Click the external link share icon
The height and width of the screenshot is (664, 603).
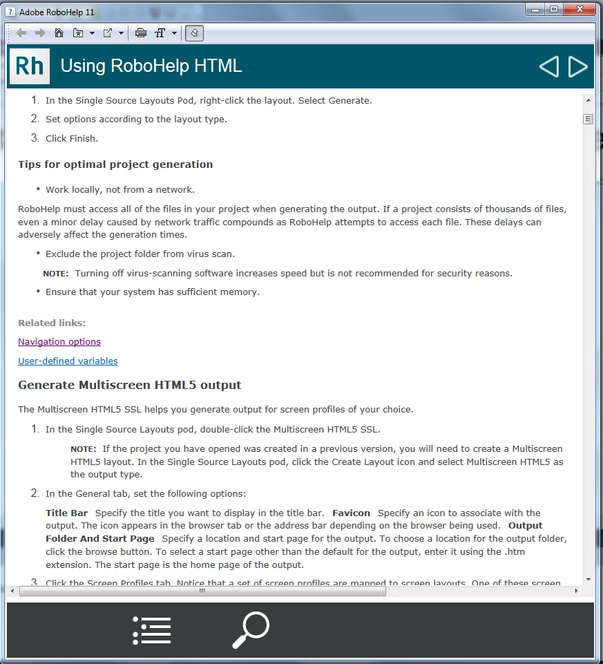pyautogui.click(x=108, y=33)
